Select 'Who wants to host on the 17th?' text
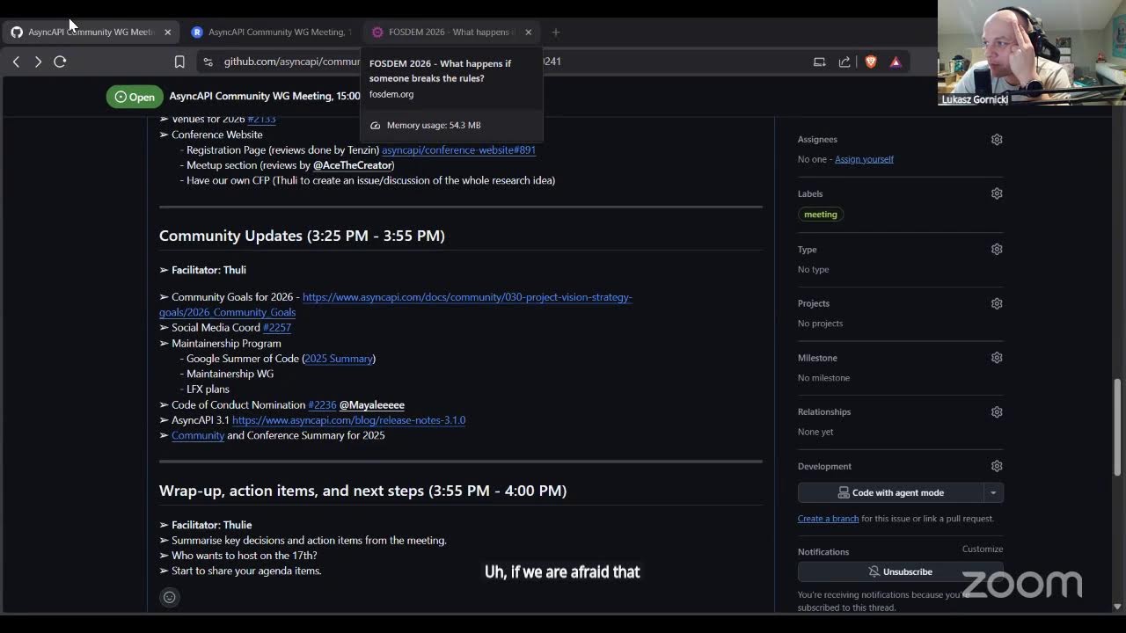Screen dimensions: 1126x633 point(244,556)
